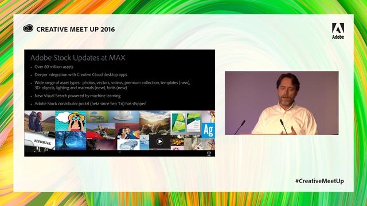Open the hikers with backpacks photo
Viewport: 367px width, 206px height.
point(40,121)
